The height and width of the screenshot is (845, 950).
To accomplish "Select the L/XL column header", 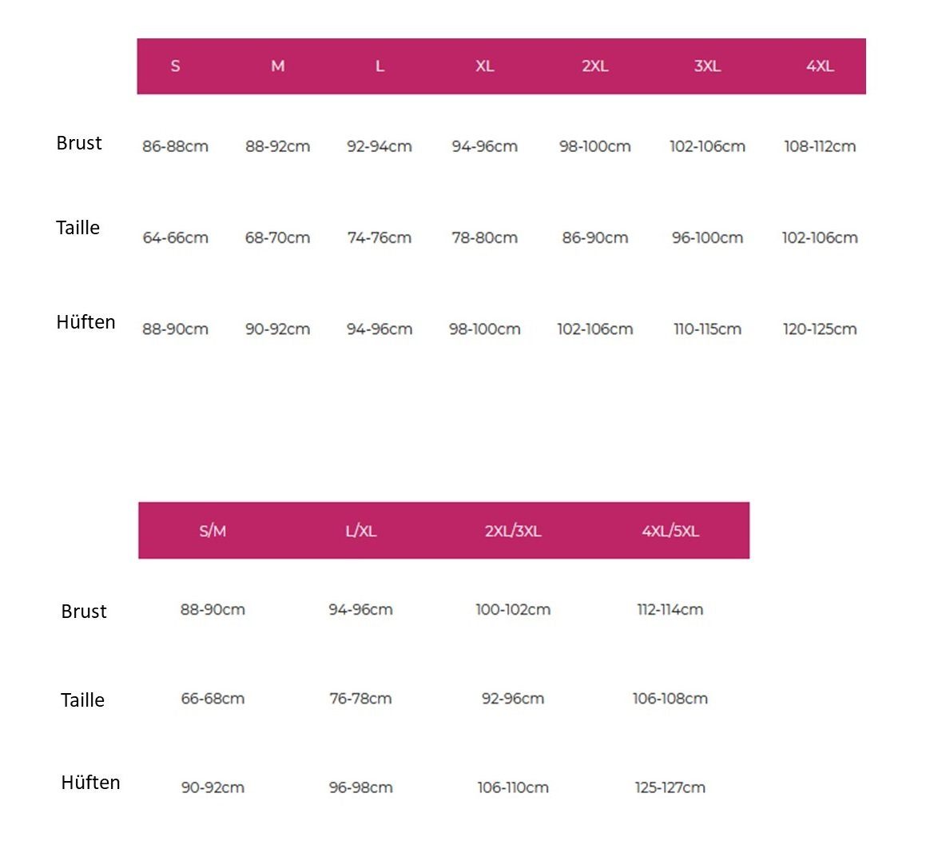I will click(360, 531).
